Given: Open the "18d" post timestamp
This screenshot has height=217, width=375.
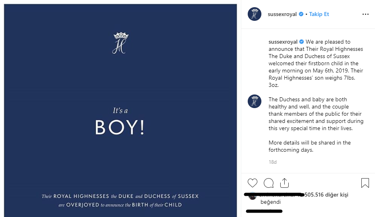Looking at the screenshot, I should pos(273,162).
